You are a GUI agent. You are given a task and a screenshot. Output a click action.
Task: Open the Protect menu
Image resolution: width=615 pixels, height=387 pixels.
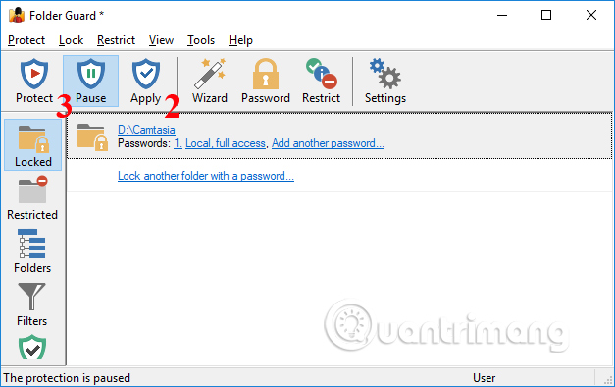26,40
